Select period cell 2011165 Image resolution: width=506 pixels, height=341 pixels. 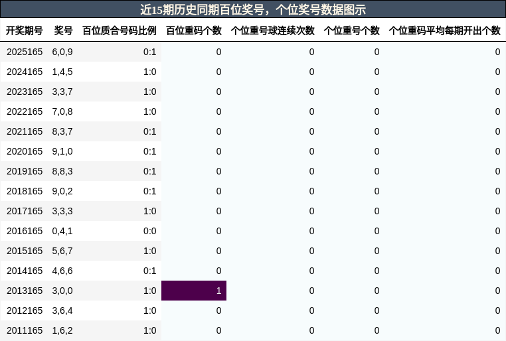(25, 330)
